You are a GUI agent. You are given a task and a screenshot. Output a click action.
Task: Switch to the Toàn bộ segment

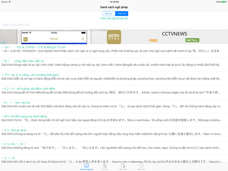coord(122,14)
